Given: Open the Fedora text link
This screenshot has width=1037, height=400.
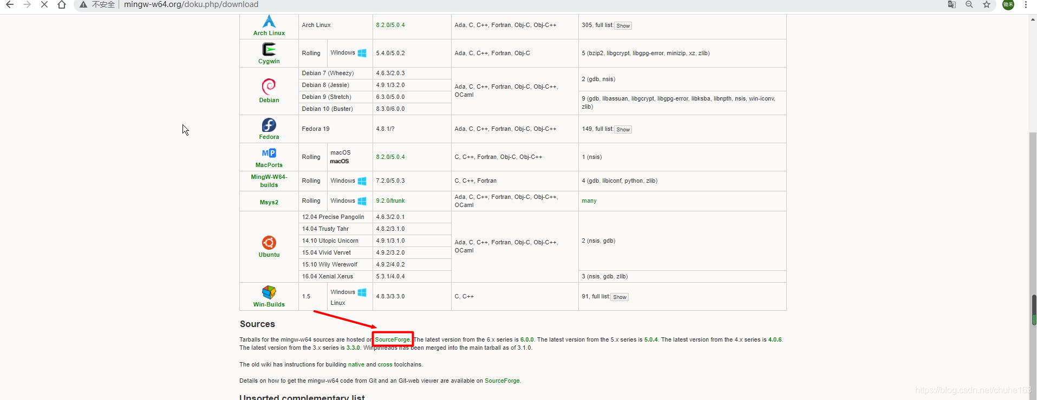Looking at the screenshot, I should [269, 137].
